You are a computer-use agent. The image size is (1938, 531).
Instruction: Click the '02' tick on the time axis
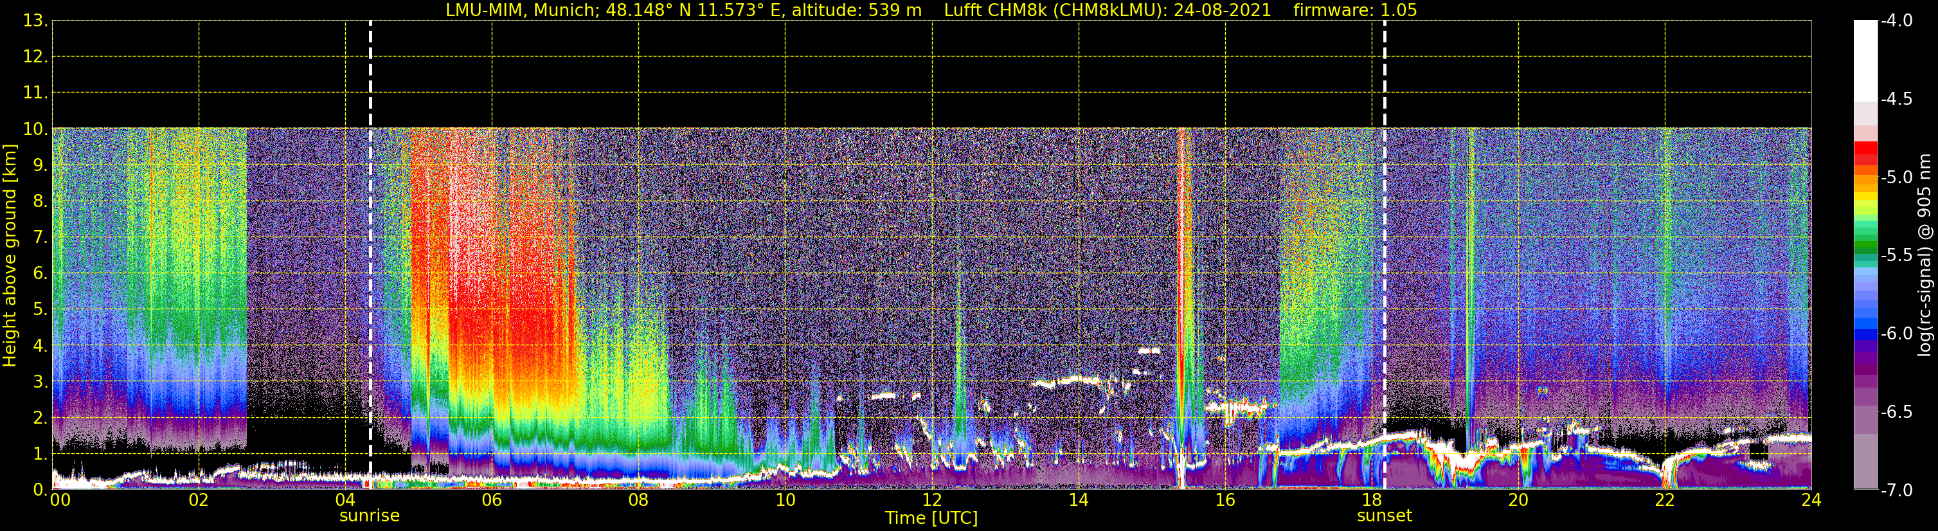pos(199,500)
